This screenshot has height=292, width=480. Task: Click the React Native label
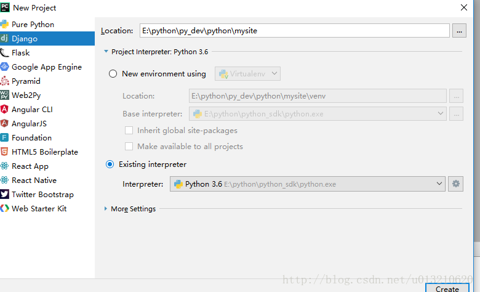tap(34, 180)
